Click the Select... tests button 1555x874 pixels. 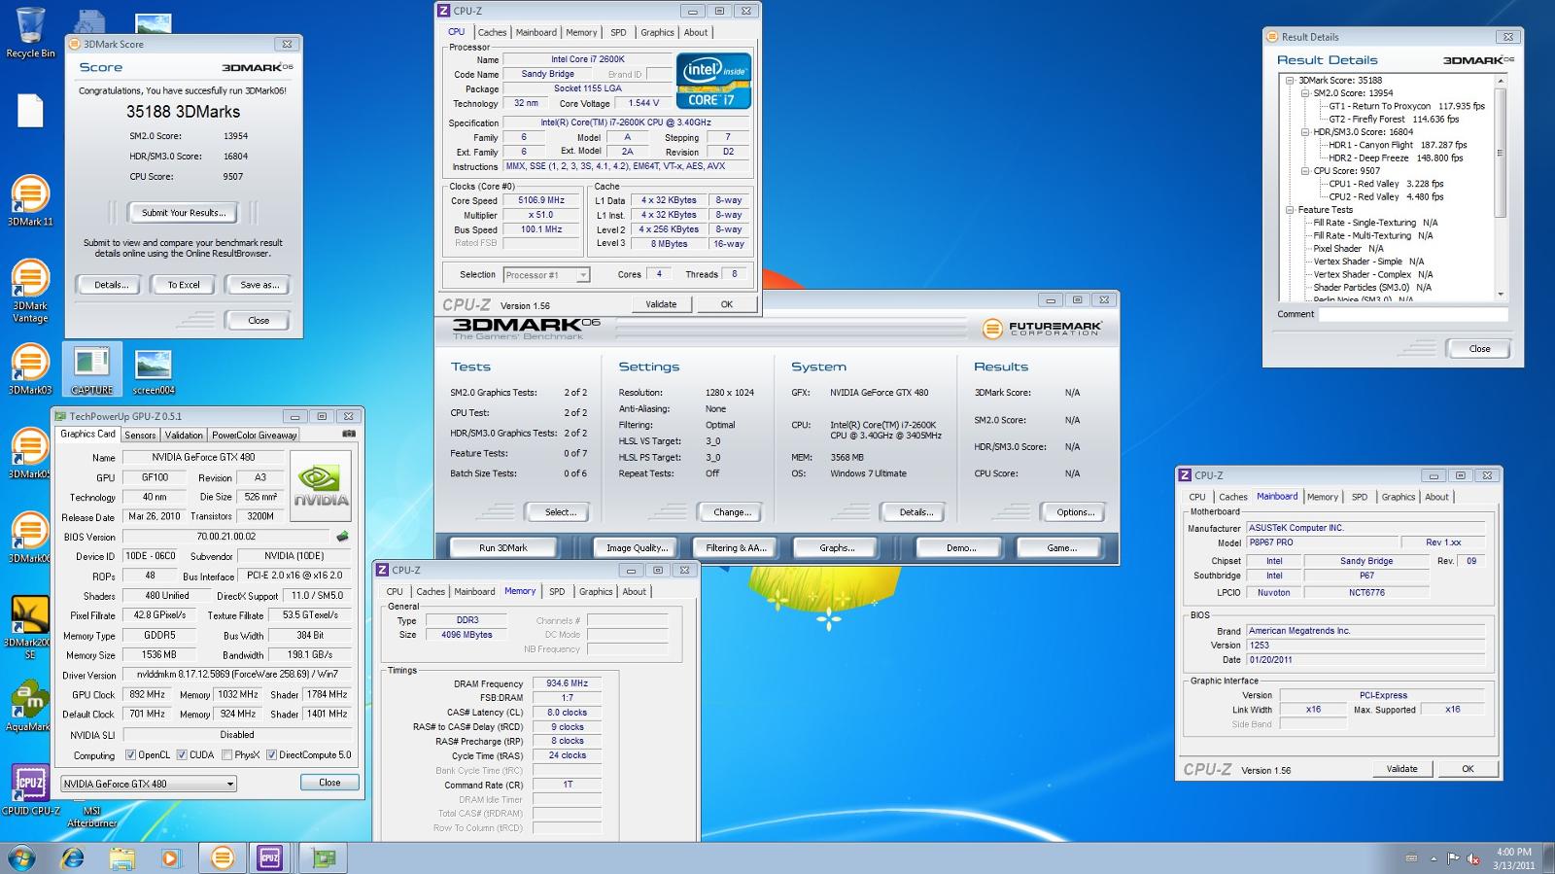click(560, 512)
